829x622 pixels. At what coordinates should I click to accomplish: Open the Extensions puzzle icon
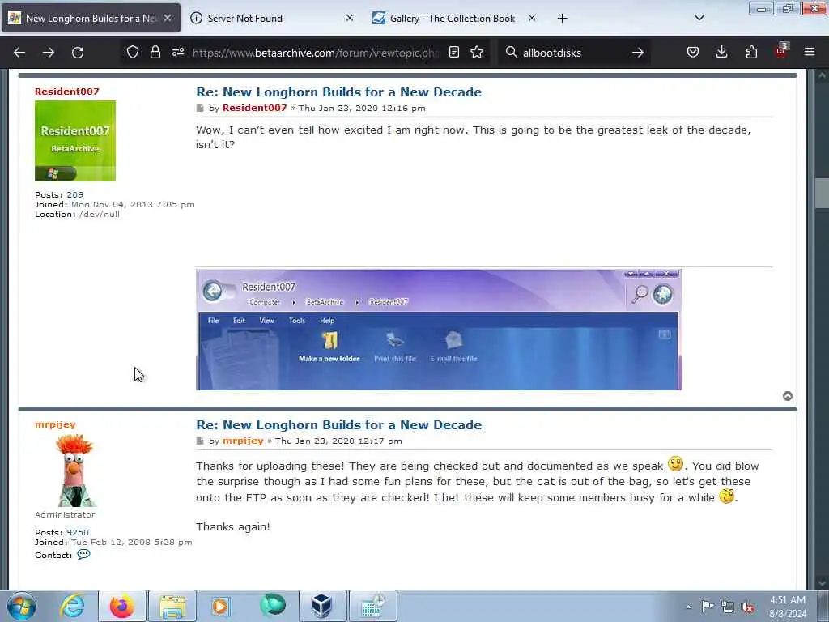[x=751, y=52]
